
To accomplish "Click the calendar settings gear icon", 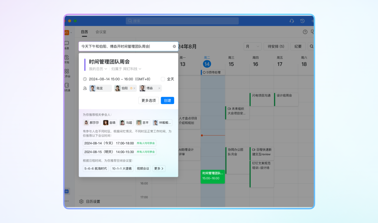I will tap(81, 202).
